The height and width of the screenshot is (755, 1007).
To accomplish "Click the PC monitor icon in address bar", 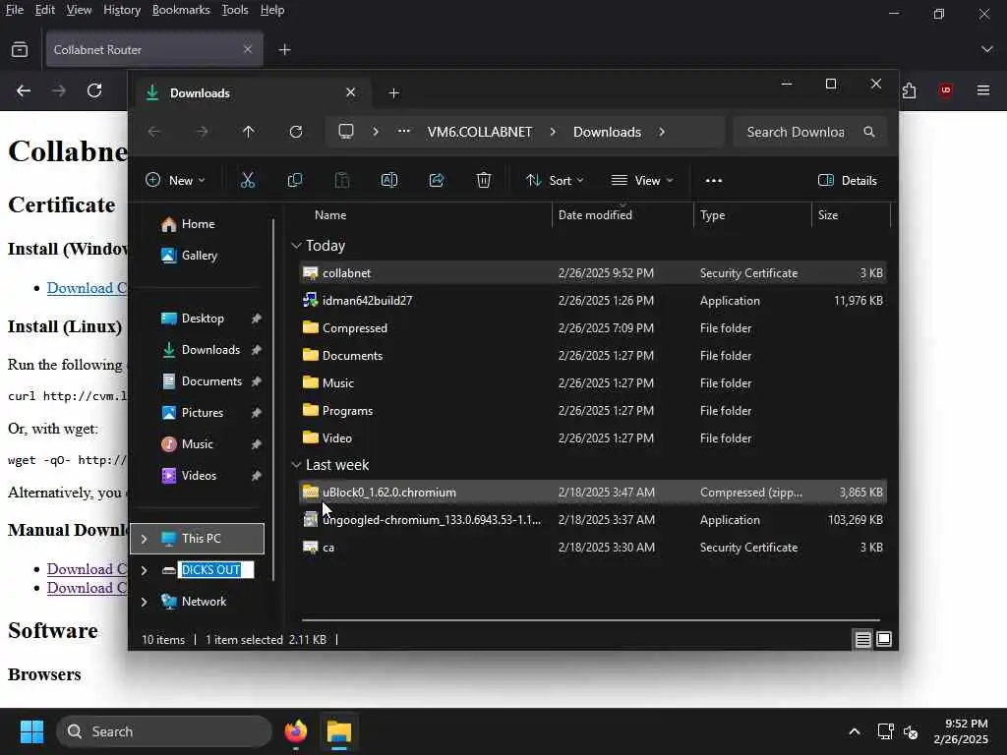I will point(346,132).
